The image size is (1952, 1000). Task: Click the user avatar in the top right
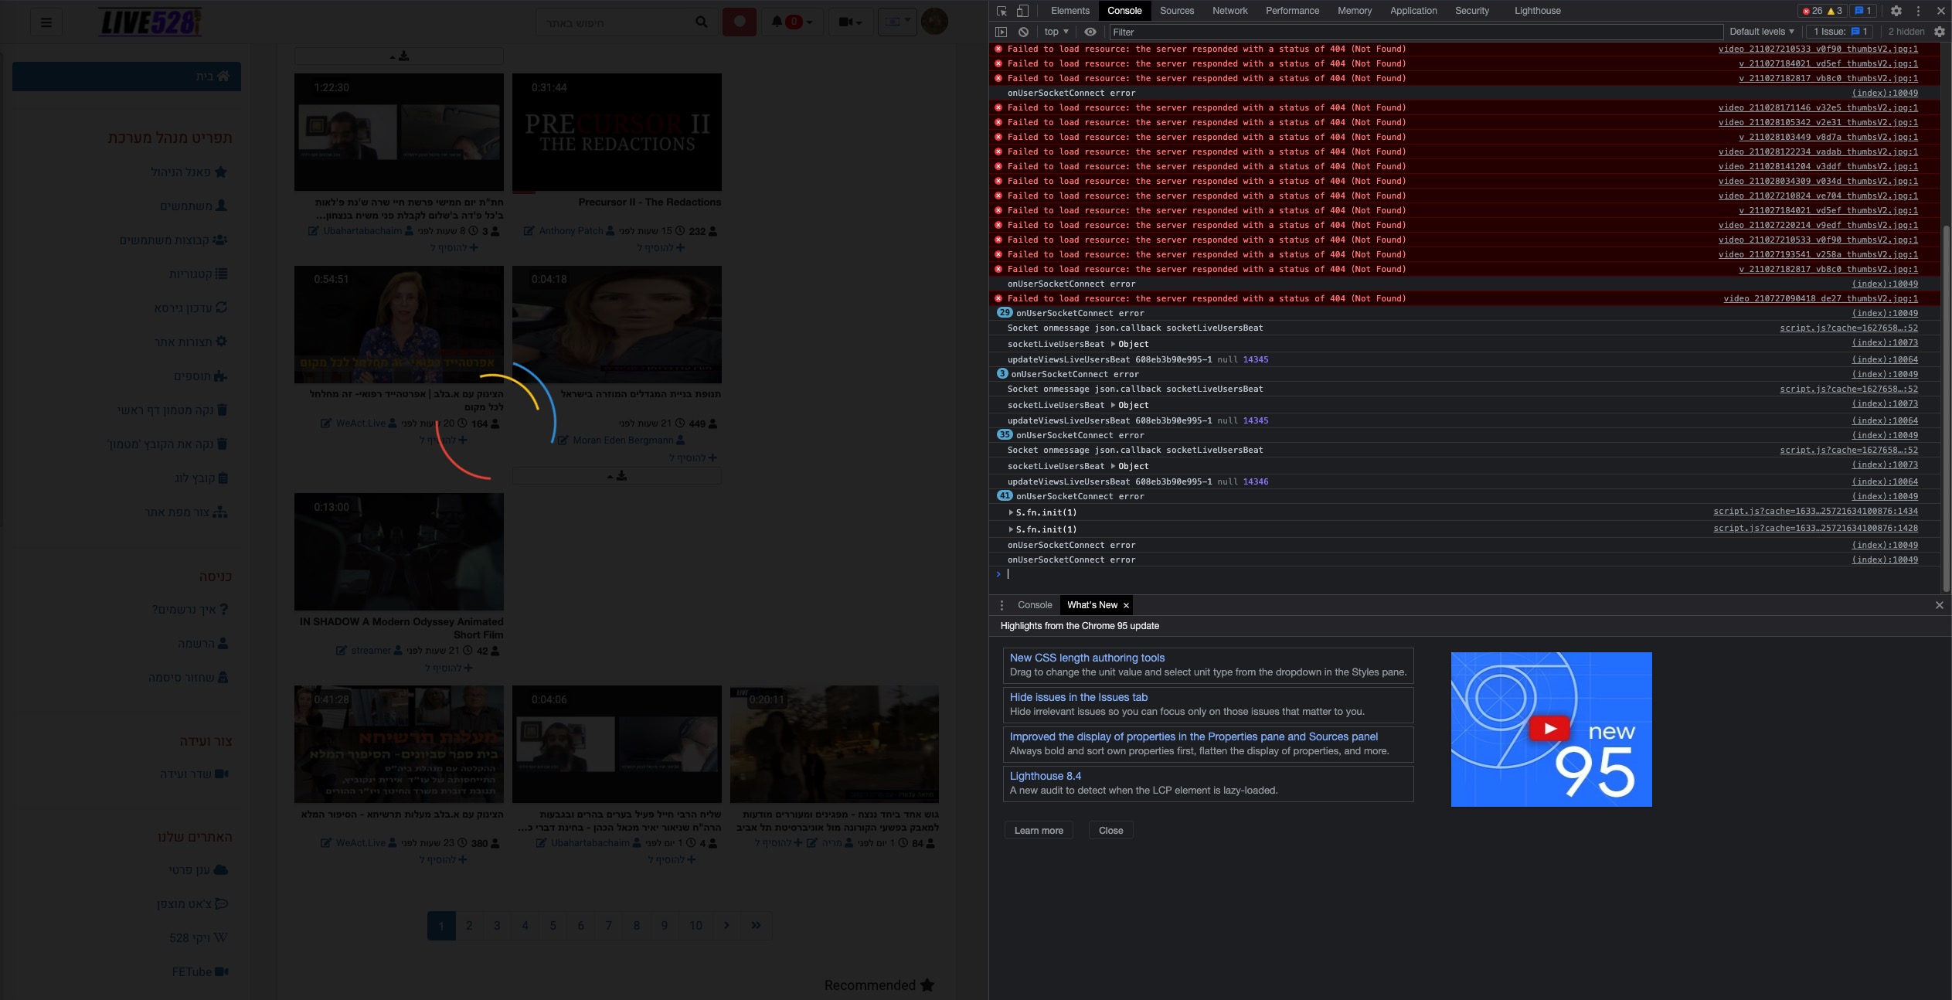[934, 22]
